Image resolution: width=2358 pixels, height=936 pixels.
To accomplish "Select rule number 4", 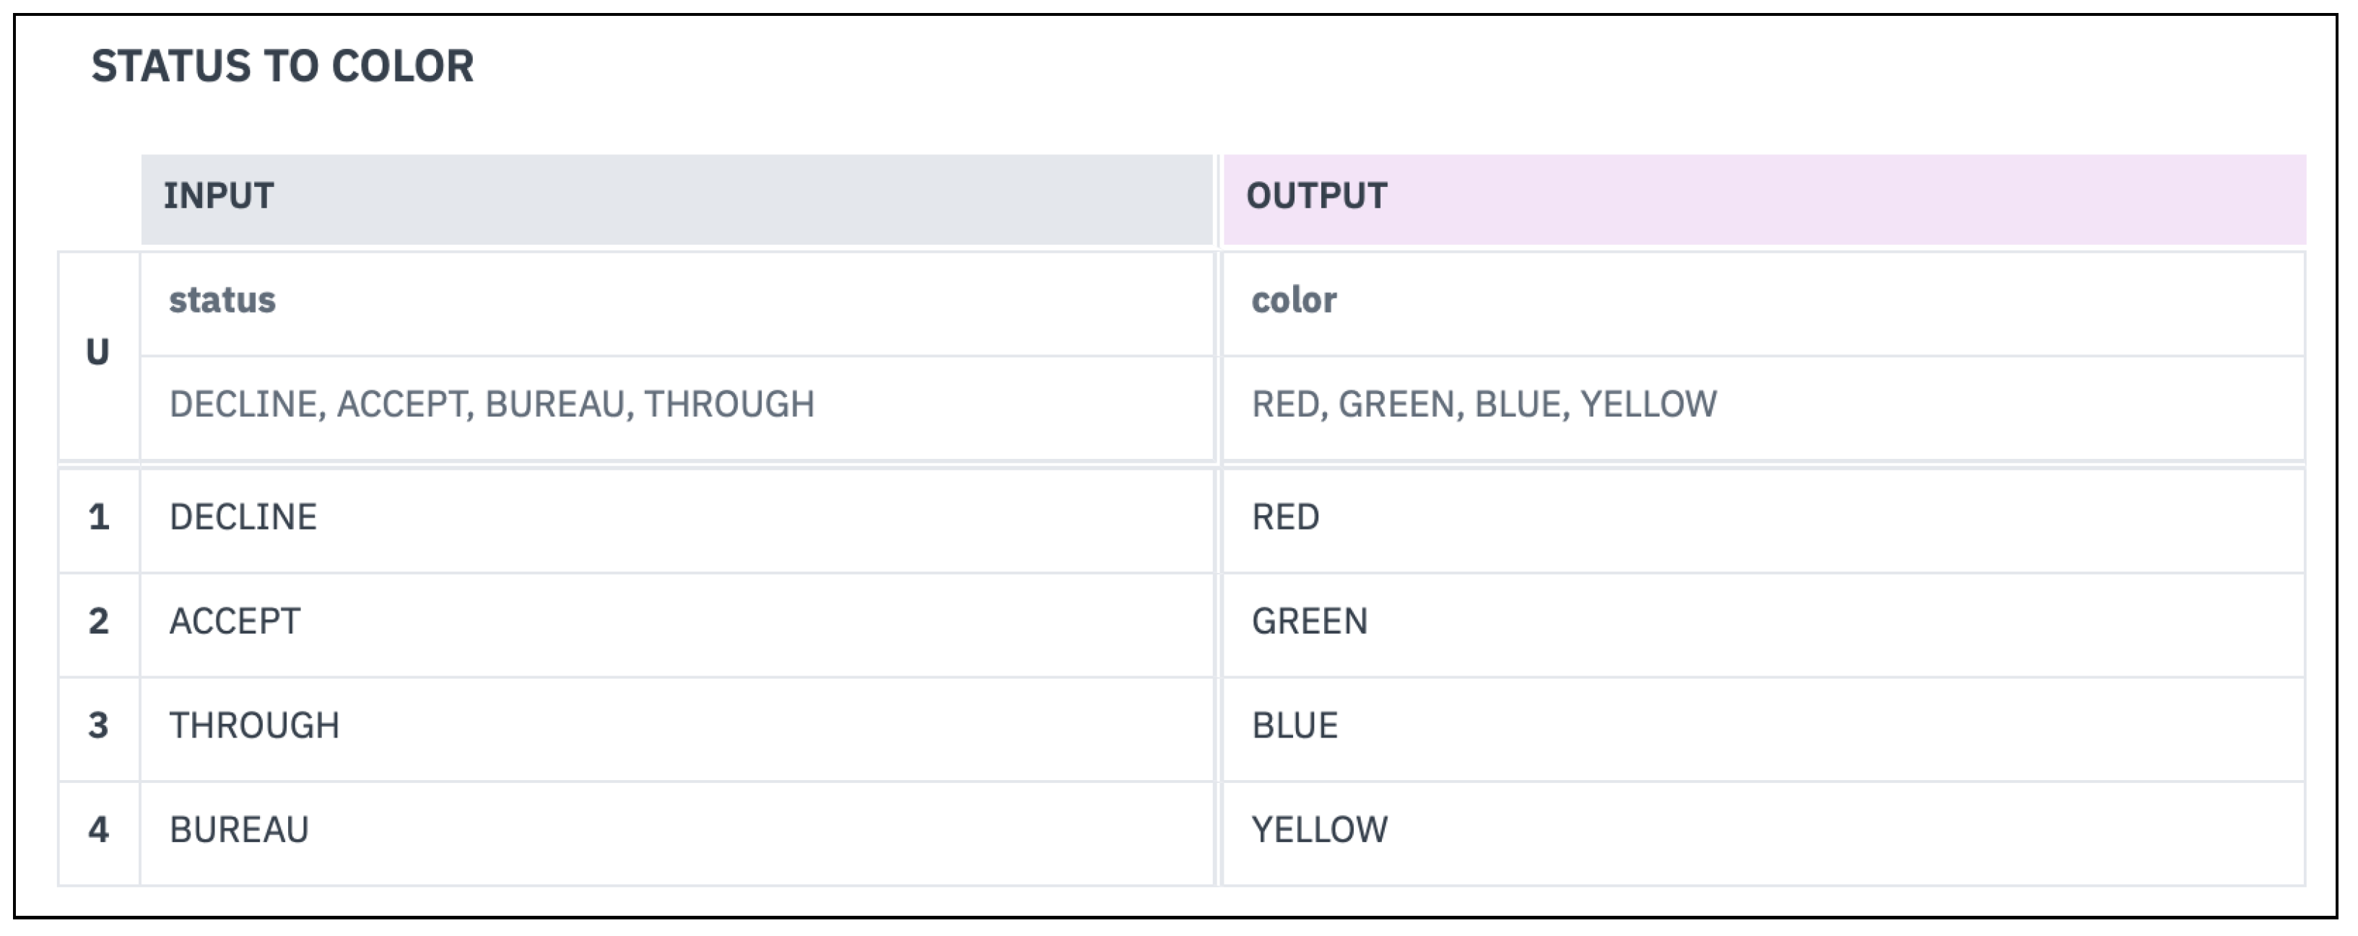I will (98, 831).
